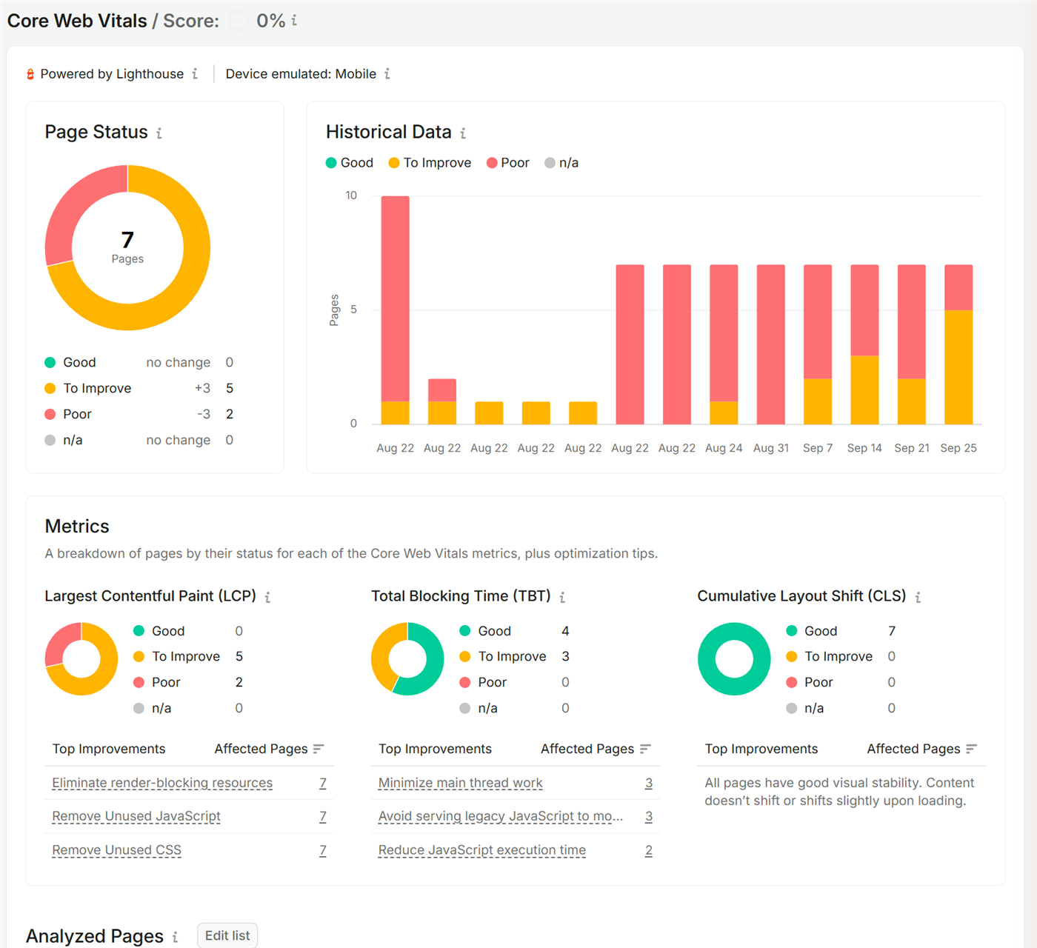
Task: Click affected pages count for Reduce JavaScript execution time
Action: [x=649, y=850]
